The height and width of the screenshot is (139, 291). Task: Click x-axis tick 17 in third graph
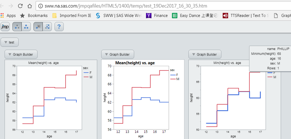[260, 132]
